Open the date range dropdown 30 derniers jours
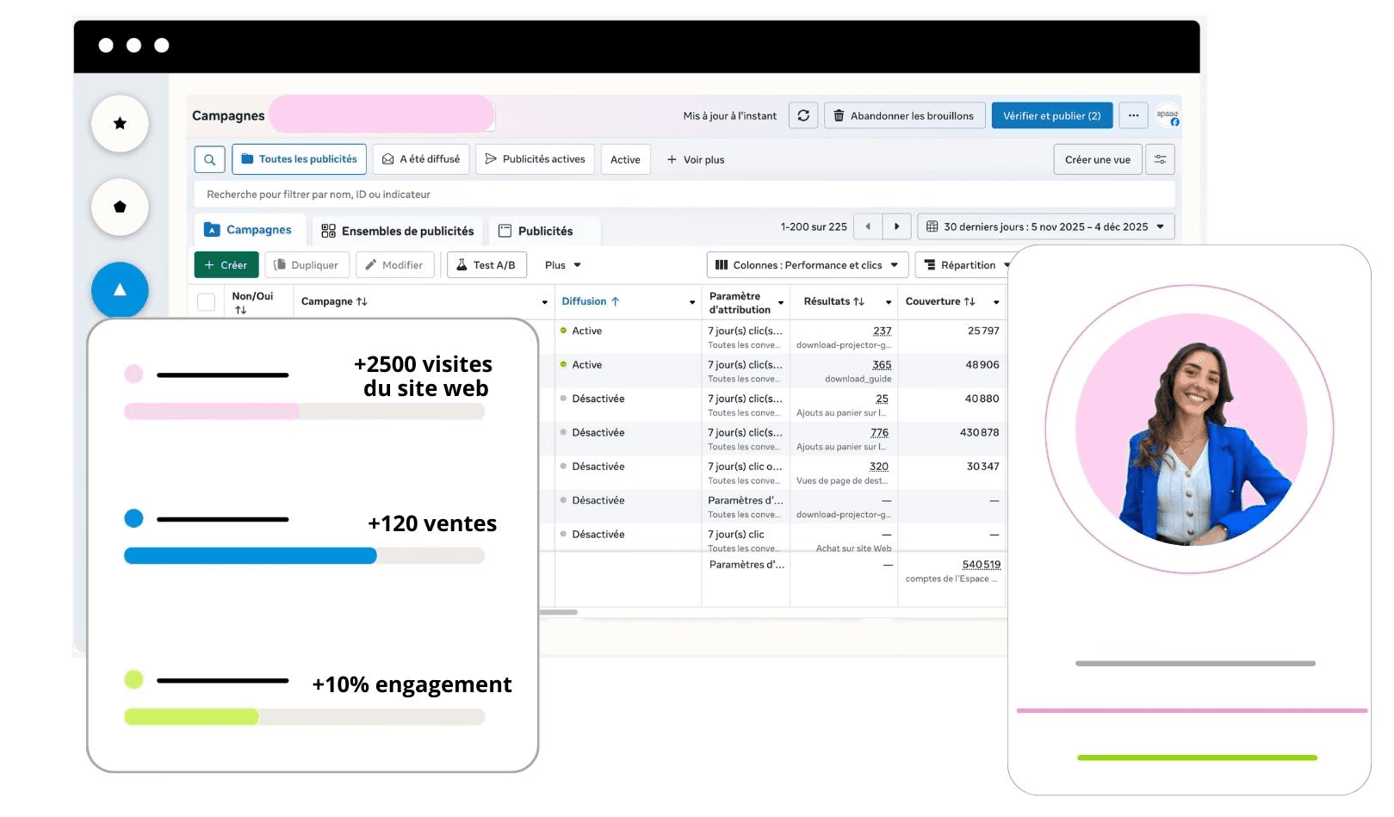The image size is (1394, 817). [x=1046, y=226]
